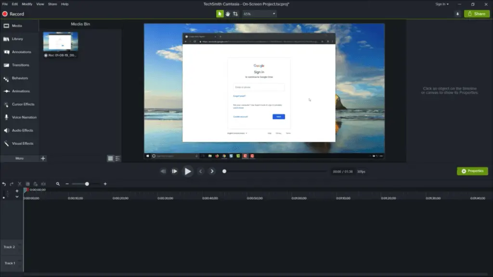Open the File menu
The image size is (493, 277).
tap(5, 4)
